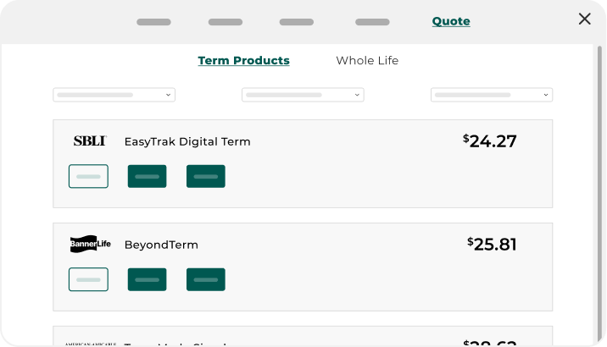Close the quote dialog with the X
The image size is (607, 347).
pos(584,19)
